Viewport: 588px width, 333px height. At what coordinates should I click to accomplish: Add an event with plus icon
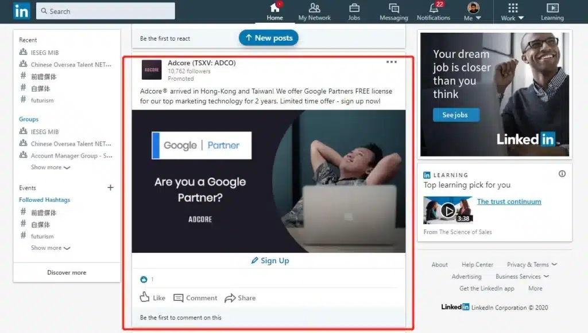pyautogui.click(x=110, y=187)
